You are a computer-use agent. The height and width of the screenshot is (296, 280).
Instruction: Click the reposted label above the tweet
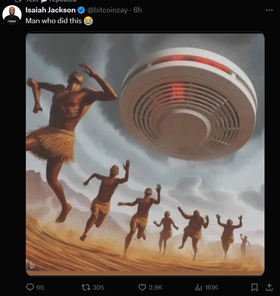click(x=63, y=1)
